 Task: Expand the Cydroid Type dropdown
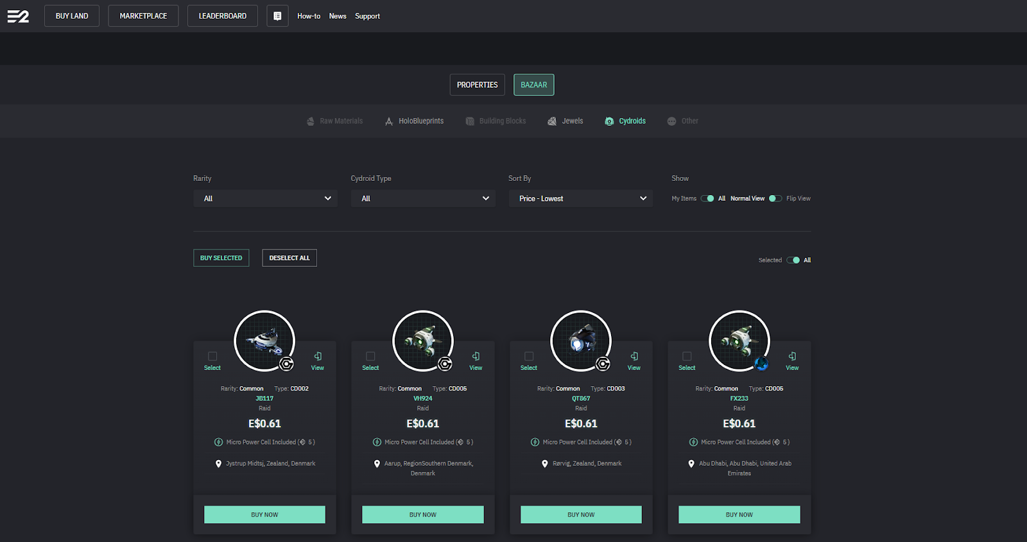(423, 199)
